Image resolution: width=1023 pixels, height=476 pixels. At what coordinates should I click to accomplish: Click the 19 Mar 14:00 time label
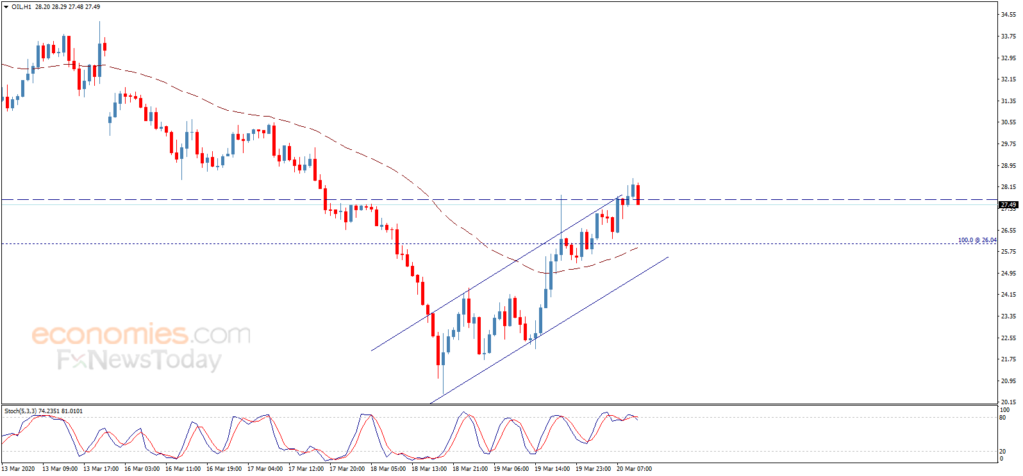click(552, 468)
